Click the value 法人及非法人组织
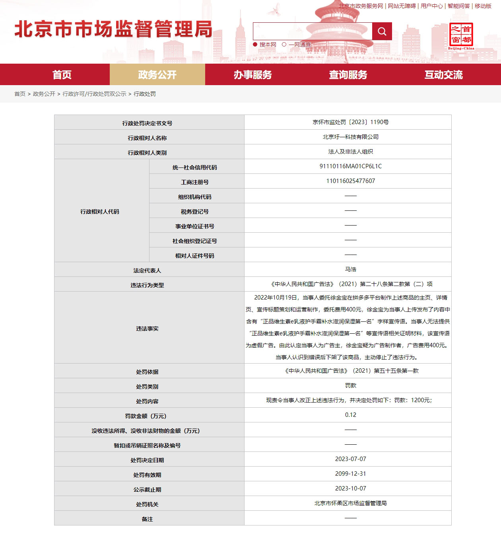The height and width of the screenshot is (537, 501). tap(351, 152)
